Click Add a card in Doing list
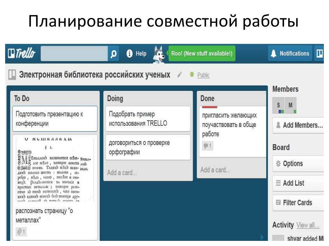This screenshot has height=246, width=329. coord(122,173)
